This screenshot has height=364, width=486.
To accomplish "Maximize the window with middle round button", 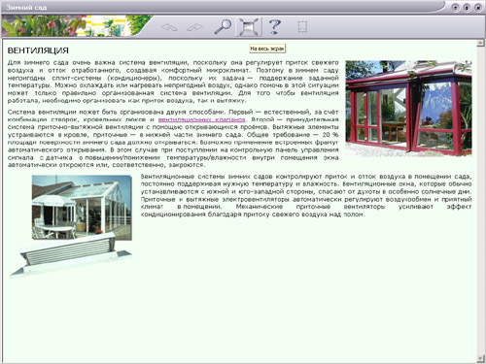I will [467, 7].
